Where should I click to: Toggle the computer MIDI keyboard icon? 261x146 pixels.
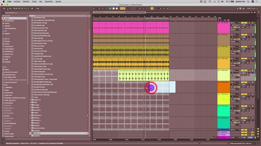(x=240, y=9)
